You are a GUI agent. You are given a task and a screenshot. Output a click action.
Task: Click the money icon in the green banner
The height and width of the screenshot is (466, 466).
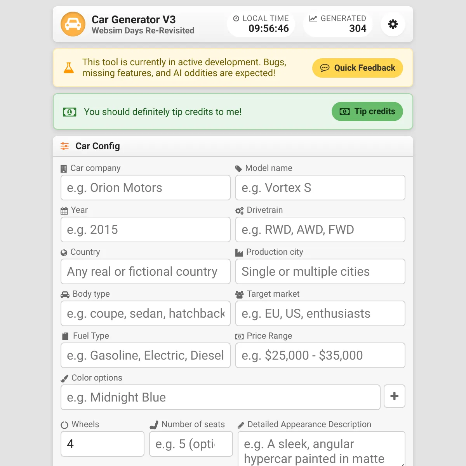(x=70, y=112)
